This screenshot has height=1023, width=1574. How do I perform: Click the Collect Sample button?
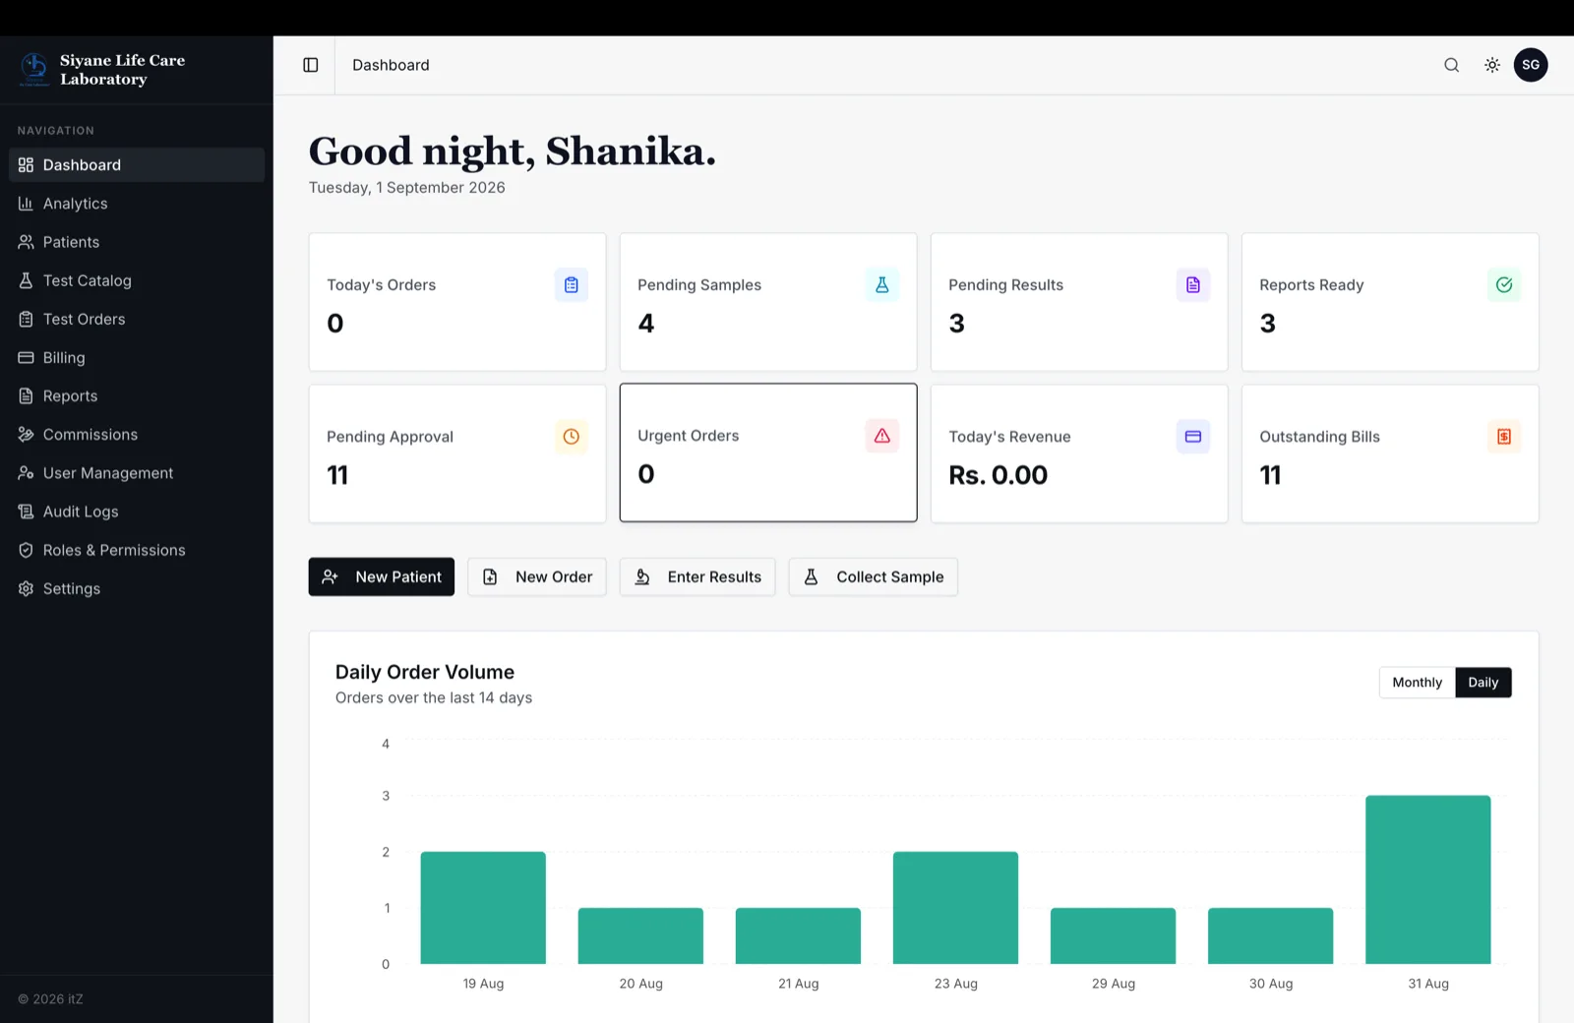874,577
